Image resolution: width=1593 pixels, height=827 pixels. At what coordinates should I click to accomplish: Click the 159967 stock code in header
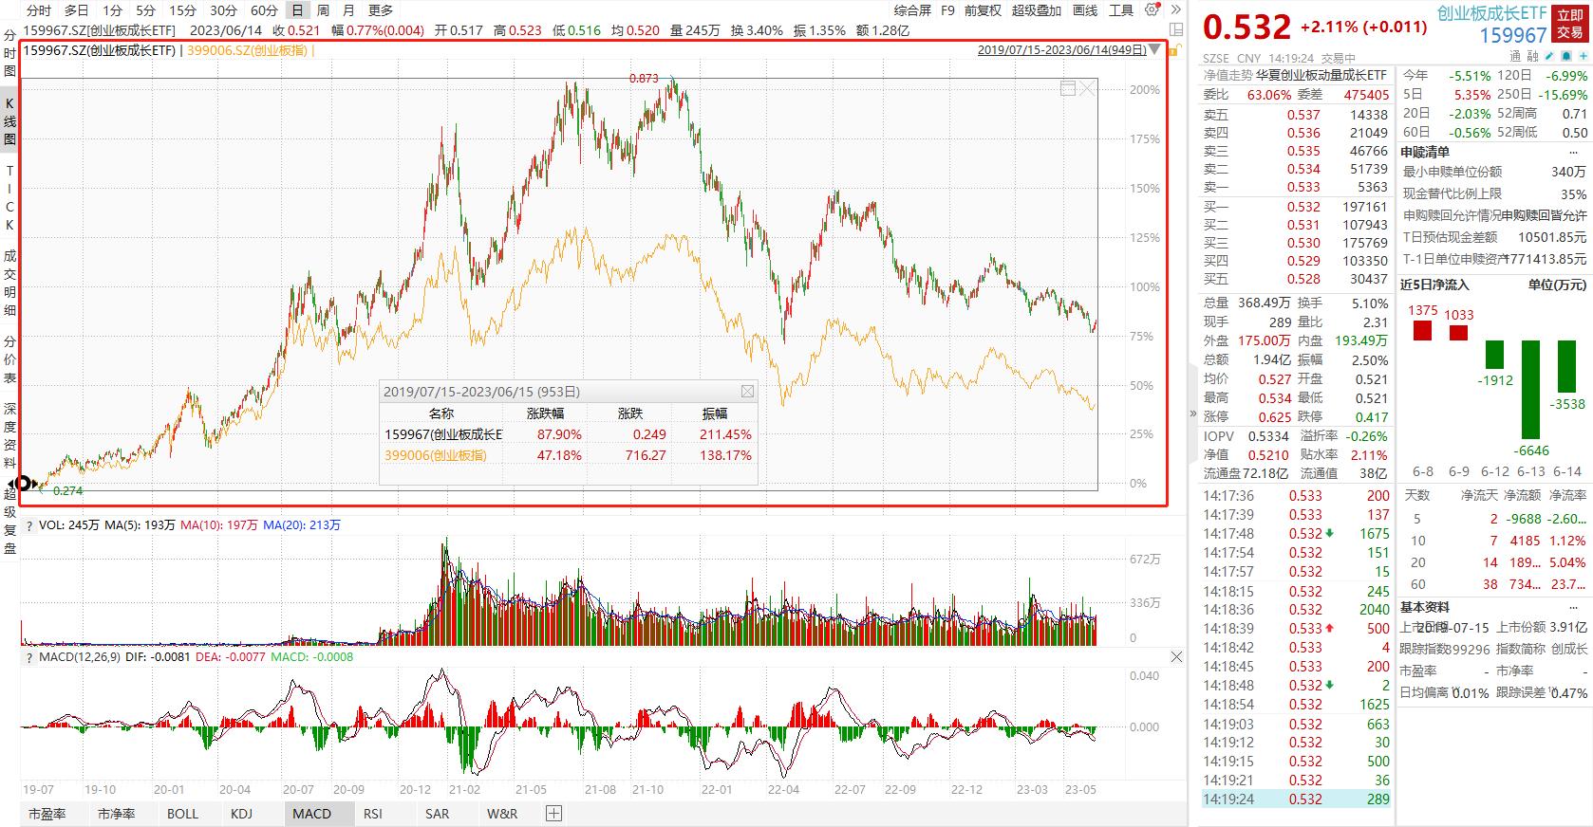click(x=1514, y=35)
